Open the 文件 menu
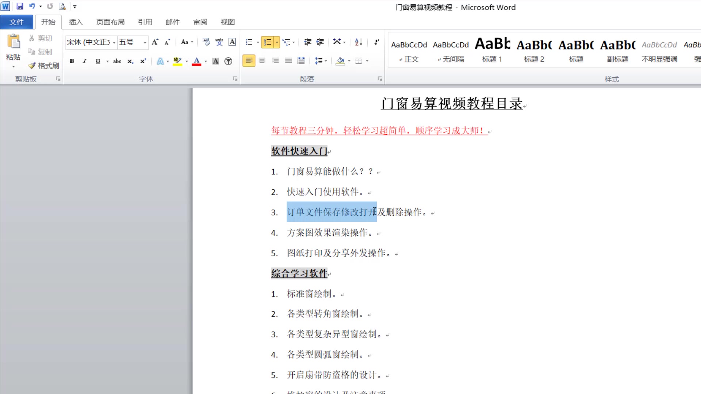 click(x=16, y=22)
